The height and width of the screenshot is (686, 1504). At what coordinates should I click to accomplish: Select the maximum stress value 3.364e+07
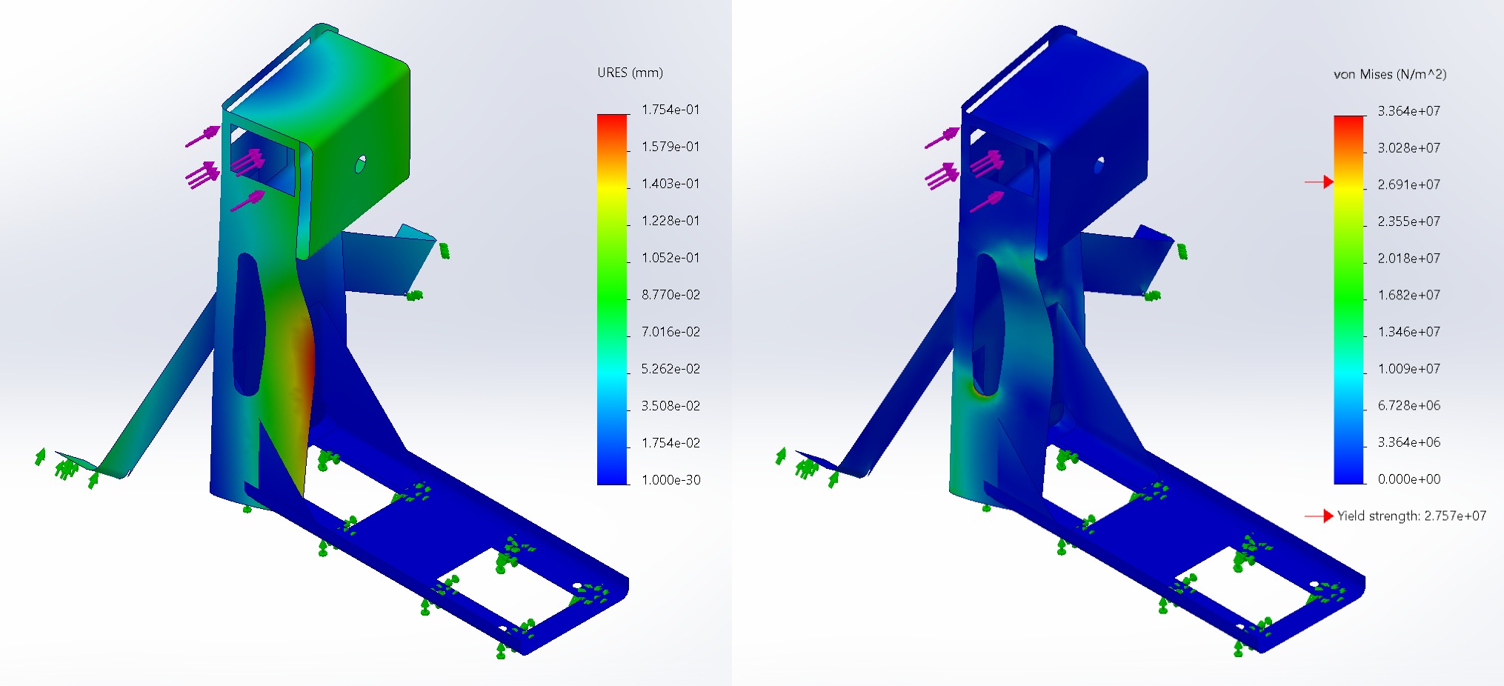click(x=1408, y=111)
